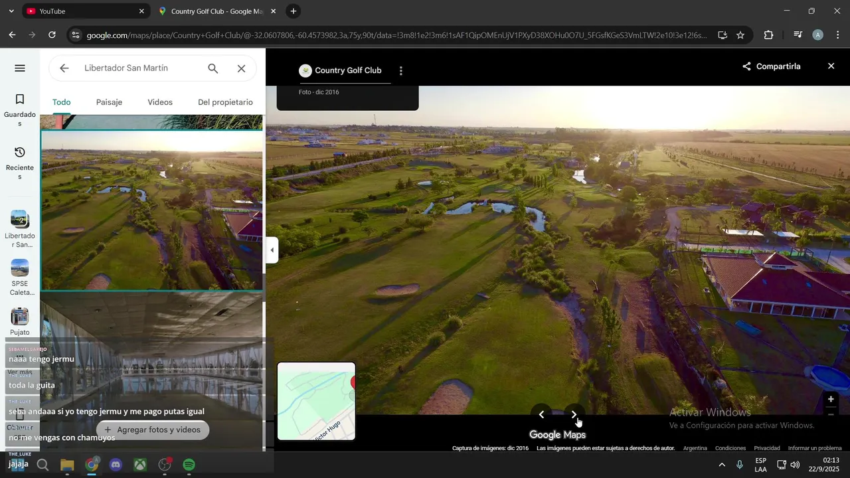This screenshot has height=478, width=850.
Task: Open Windows taskbar search
Action: coord(42,465)
